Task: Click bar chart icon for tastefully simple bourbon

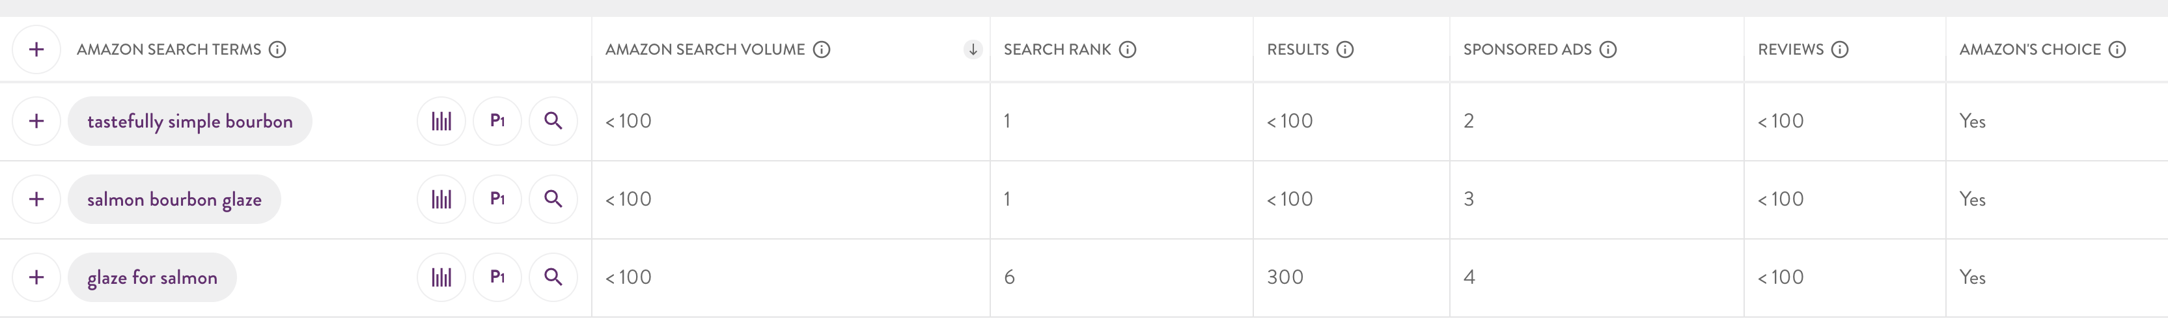Action: pyautogui.click(x=441, y=121)
